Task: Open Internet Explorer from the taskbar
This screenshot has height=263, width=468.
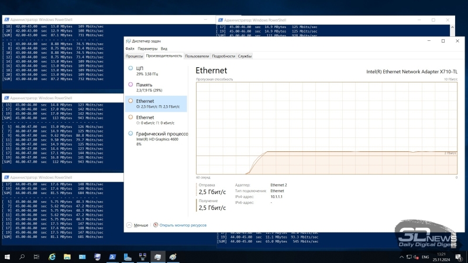Action: tap(51, 257)
